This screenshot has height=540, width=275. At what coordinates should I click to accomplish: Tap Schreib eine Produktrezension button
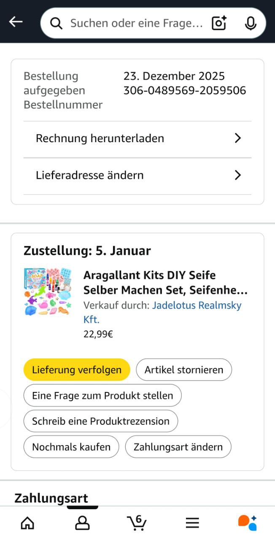click(101, 421)
